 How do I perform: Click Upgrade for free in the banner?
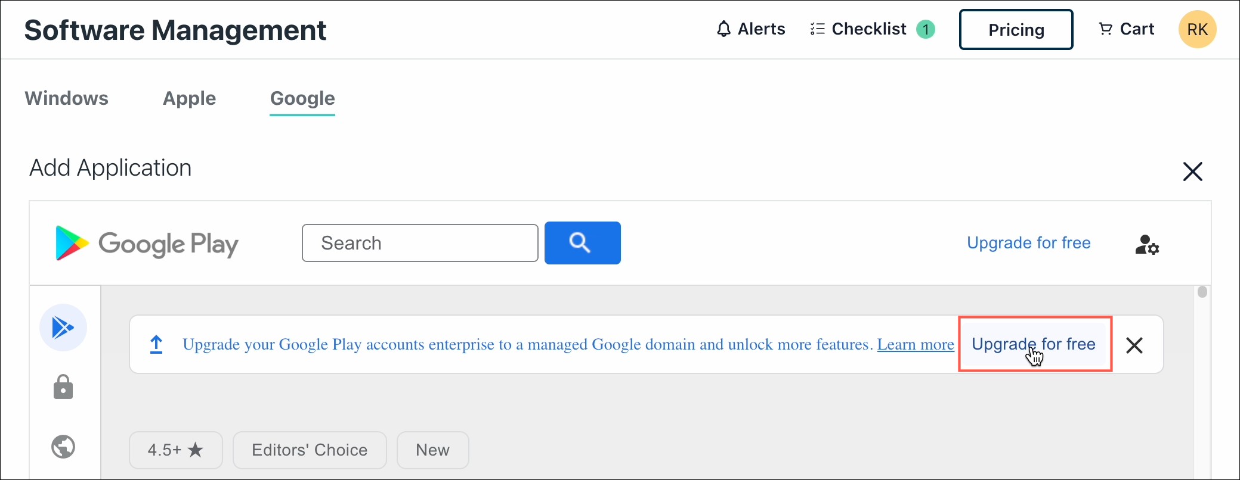(x=1034, y=344)
